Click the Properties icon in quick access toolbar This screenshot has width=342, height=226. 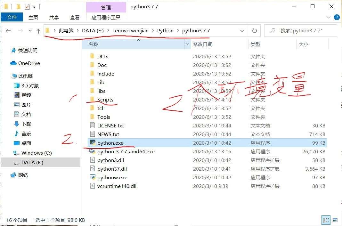[28, 6]
